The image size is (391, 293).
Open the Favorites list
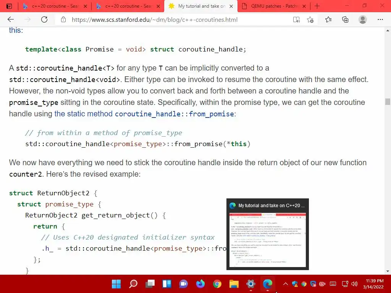(328, 19)
